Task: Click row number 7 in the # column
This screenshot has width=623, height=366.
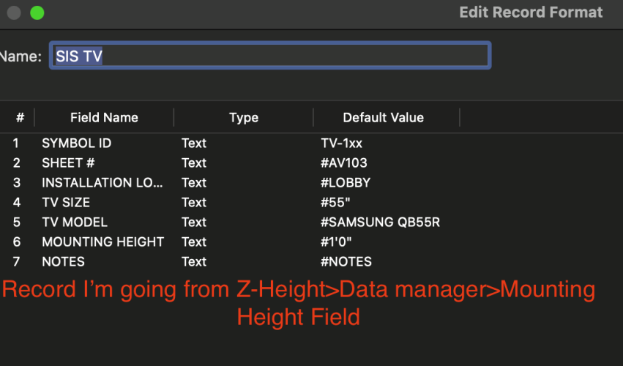Action: 16,262
